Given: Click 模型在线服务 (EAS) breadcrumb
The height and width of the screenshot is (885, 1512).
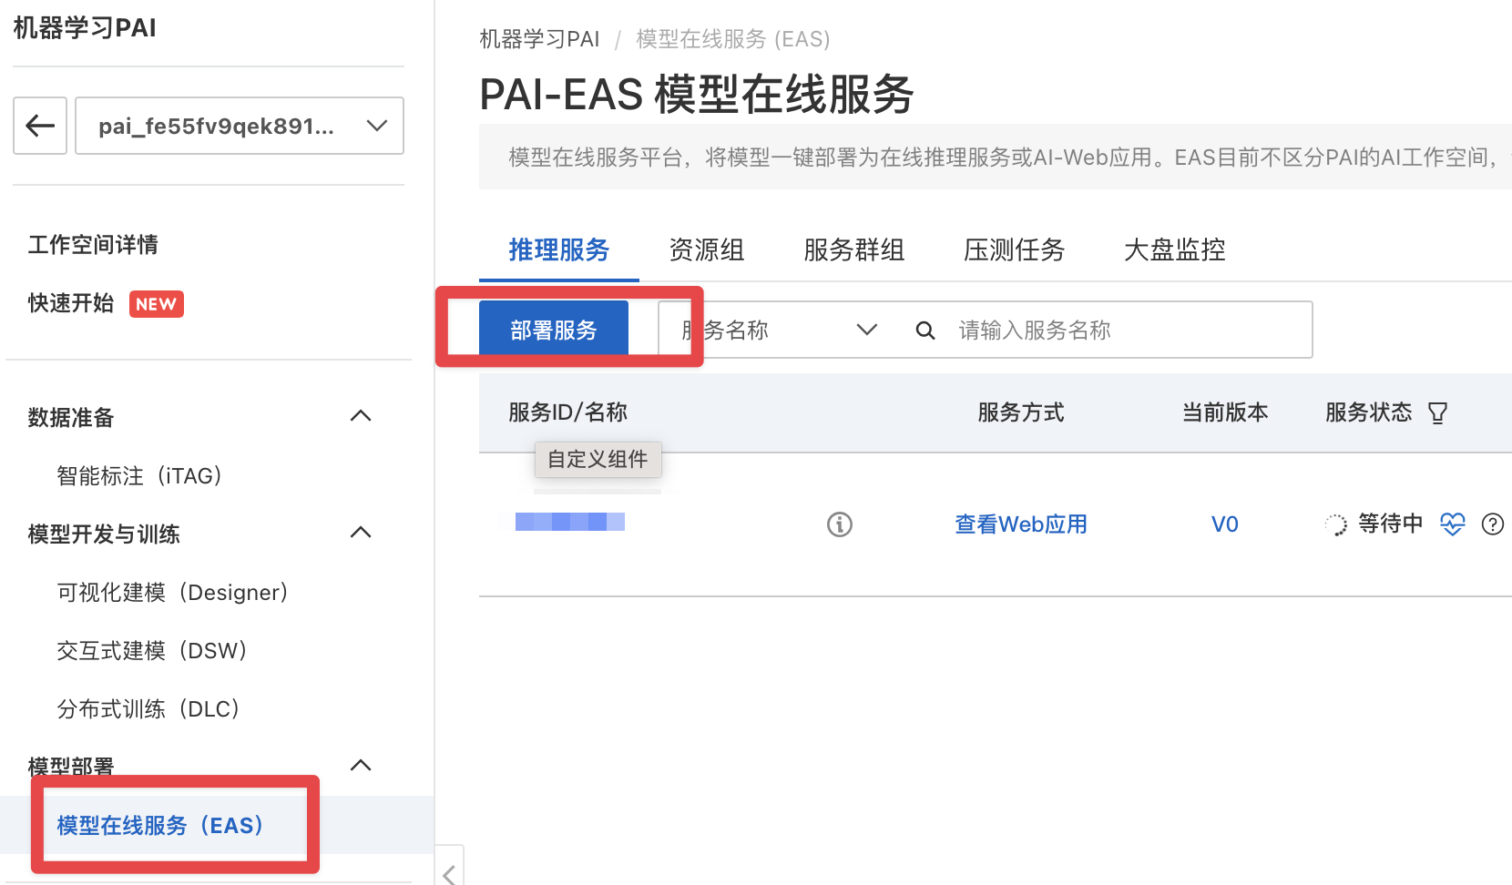Looking at the screenshot, I should (733, 39).
